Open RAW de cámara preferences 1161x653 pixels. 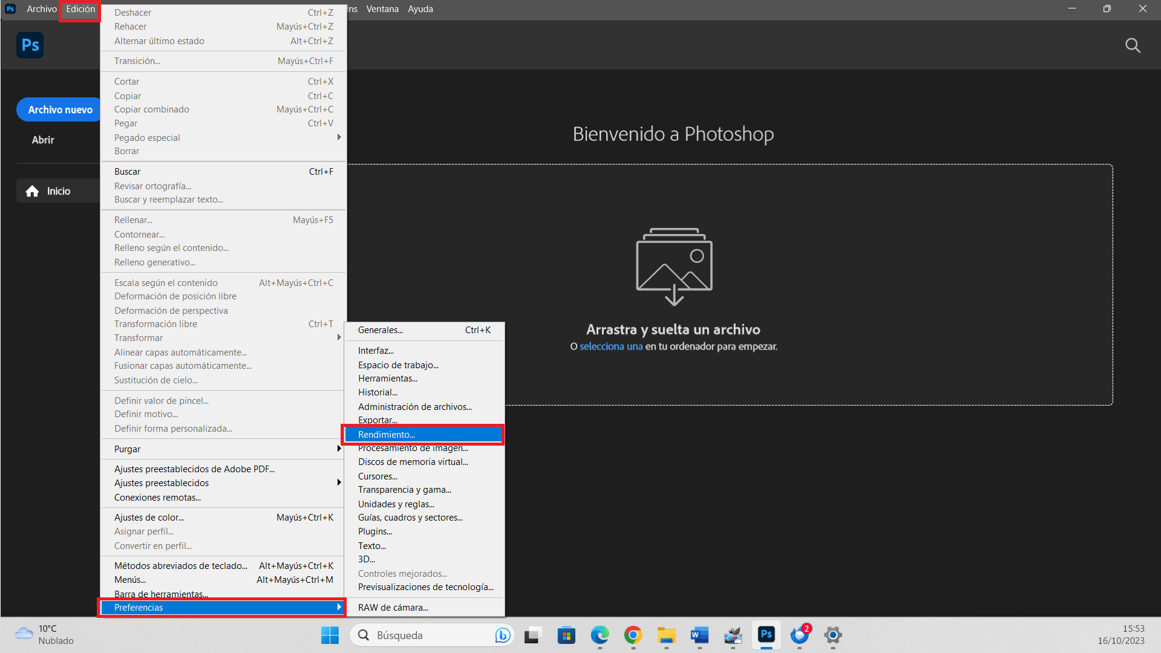click(x=424, y=608)
